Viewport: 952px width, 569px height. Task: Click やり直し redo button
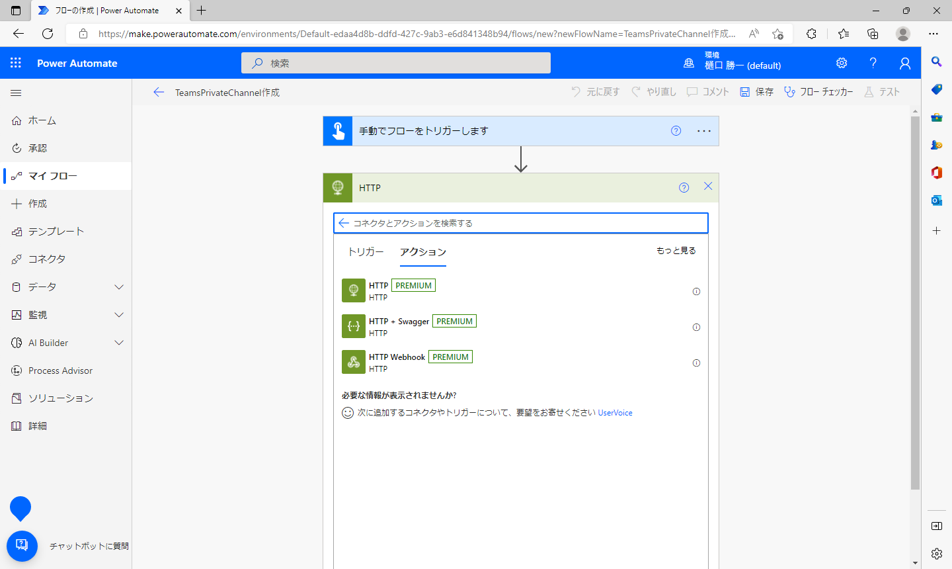click(x=654, y=92)
